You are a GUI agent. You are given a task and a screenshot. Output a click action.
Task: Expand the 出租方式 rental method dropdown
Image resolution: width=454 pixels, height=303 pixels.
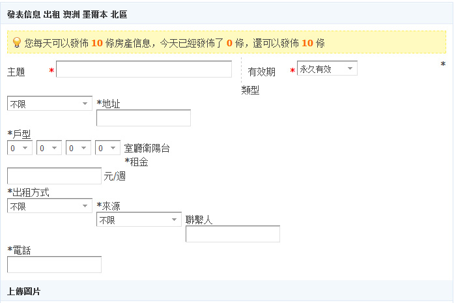(x=50, y=206)
